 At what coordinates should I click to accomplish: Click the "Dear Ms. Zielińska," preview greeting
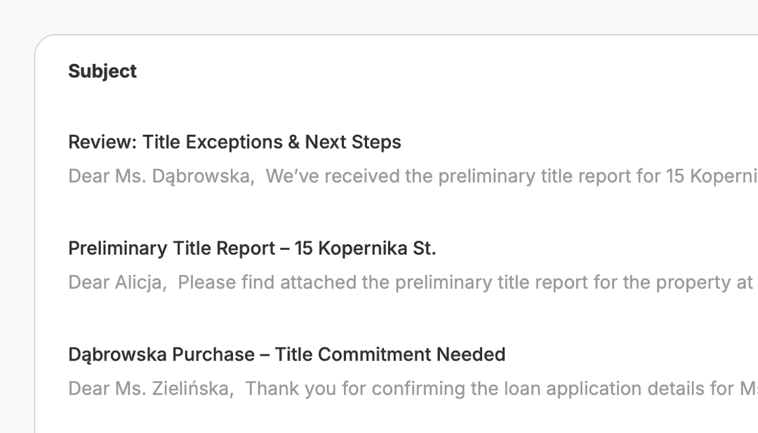point(151,388)
